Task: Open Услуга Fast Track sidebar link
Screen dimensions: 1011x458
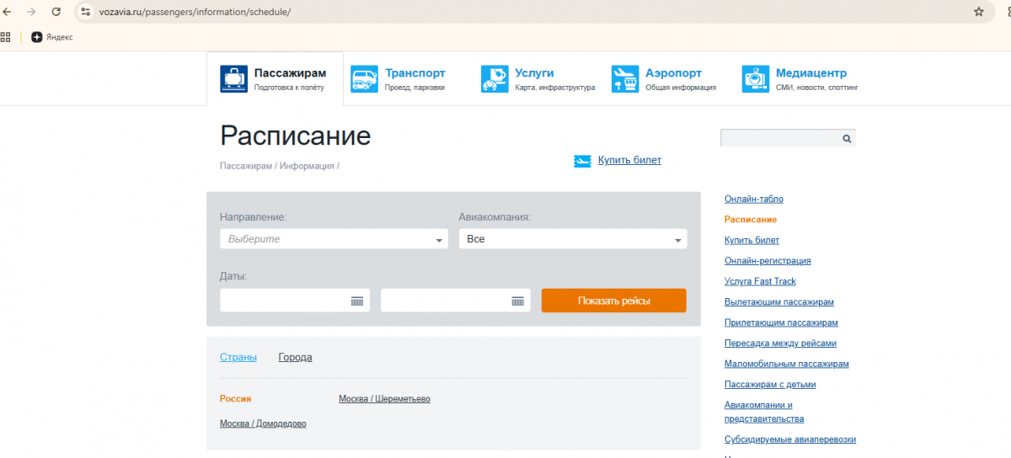Action: click(x=760, y=281)
